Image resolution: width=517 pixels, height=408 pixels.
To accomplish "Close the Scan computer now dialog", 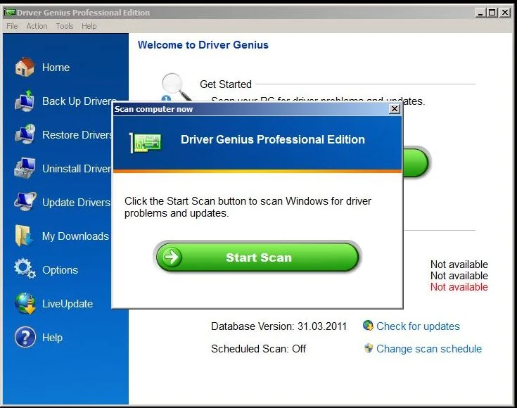I will [x=395, y=109].
